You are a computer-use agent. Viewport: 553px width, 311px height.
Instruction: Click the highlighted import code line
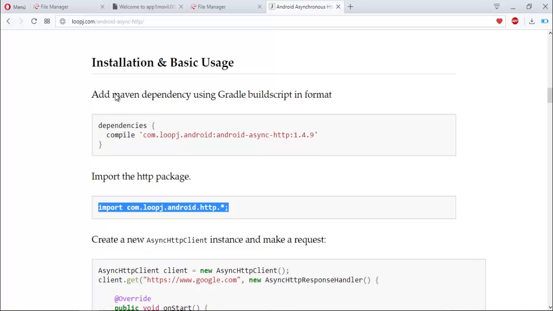click(x=163, y=207)
